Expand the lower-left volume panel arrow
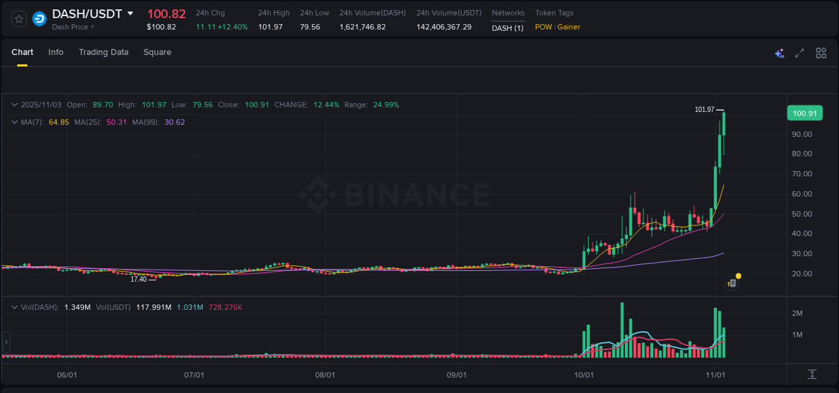Image resolution: width=839 pixels, height=393 pixels. pos(5,342)
